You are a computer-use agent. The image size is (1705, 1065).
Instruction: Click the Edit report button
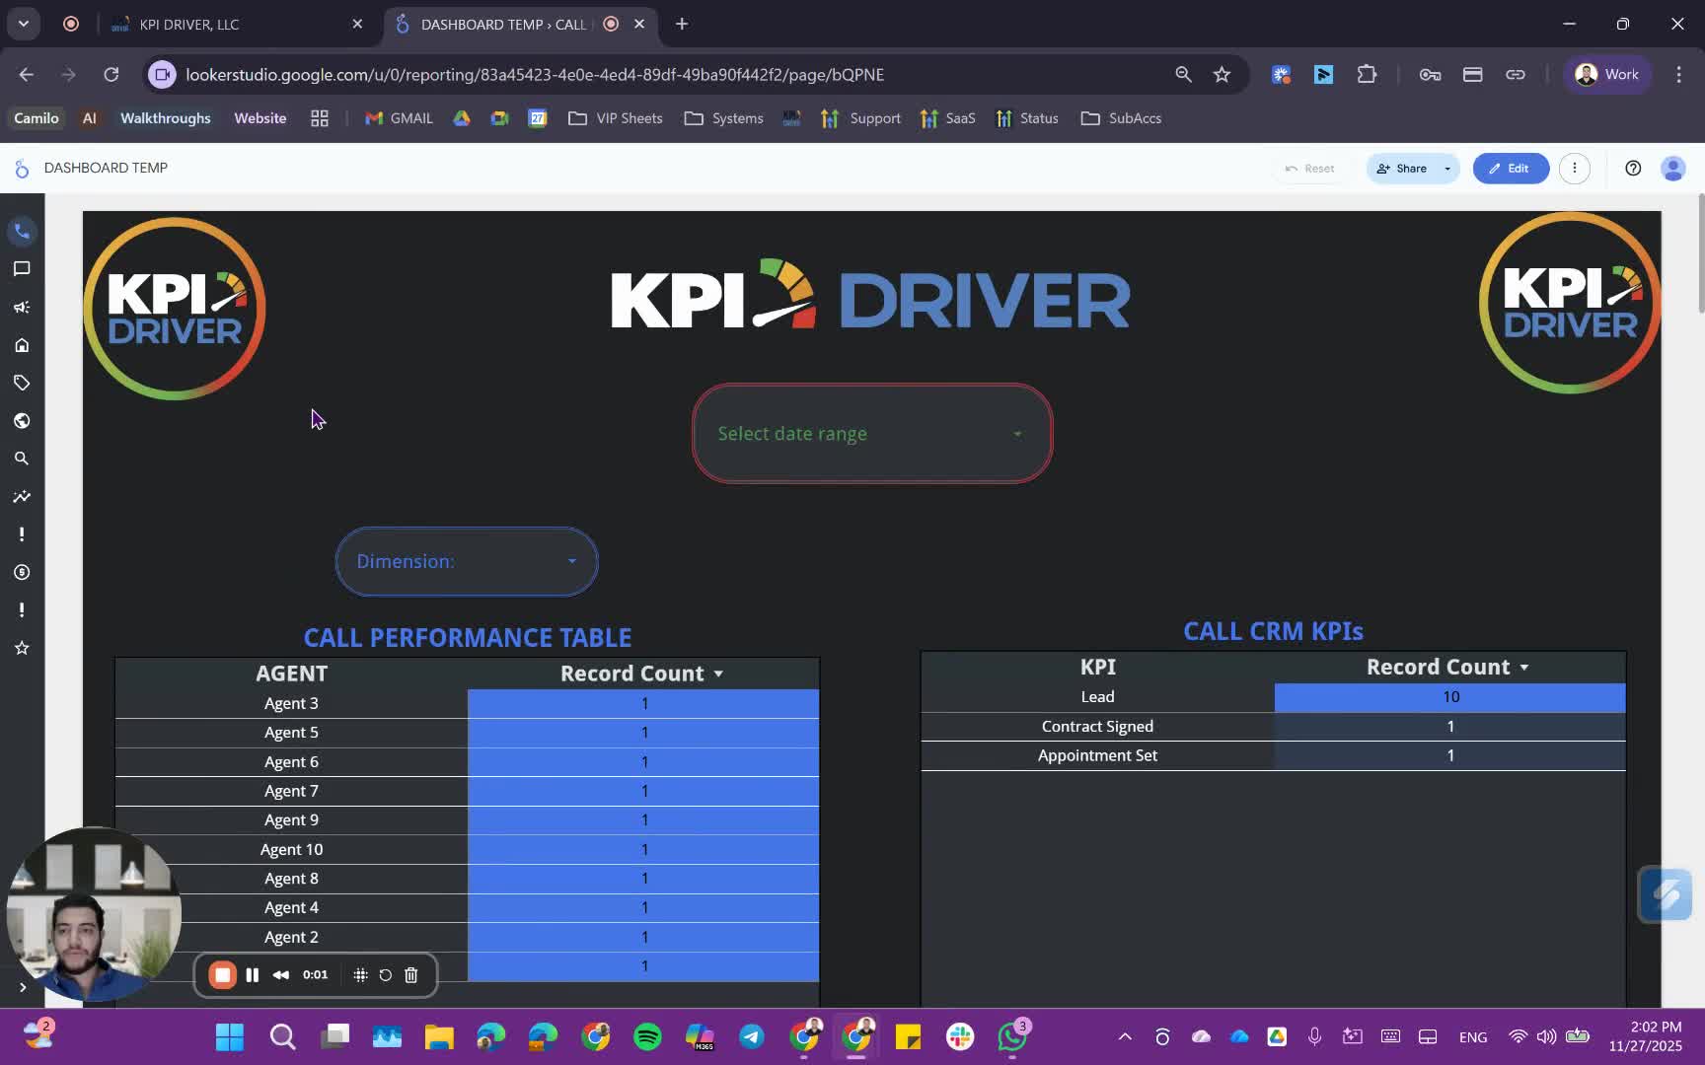(1510, 169)
